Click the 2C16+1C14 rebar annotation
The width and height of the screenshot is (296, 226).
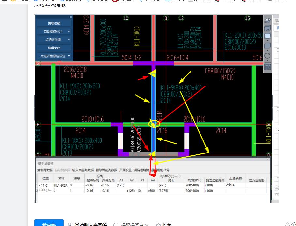pos(177,58)
